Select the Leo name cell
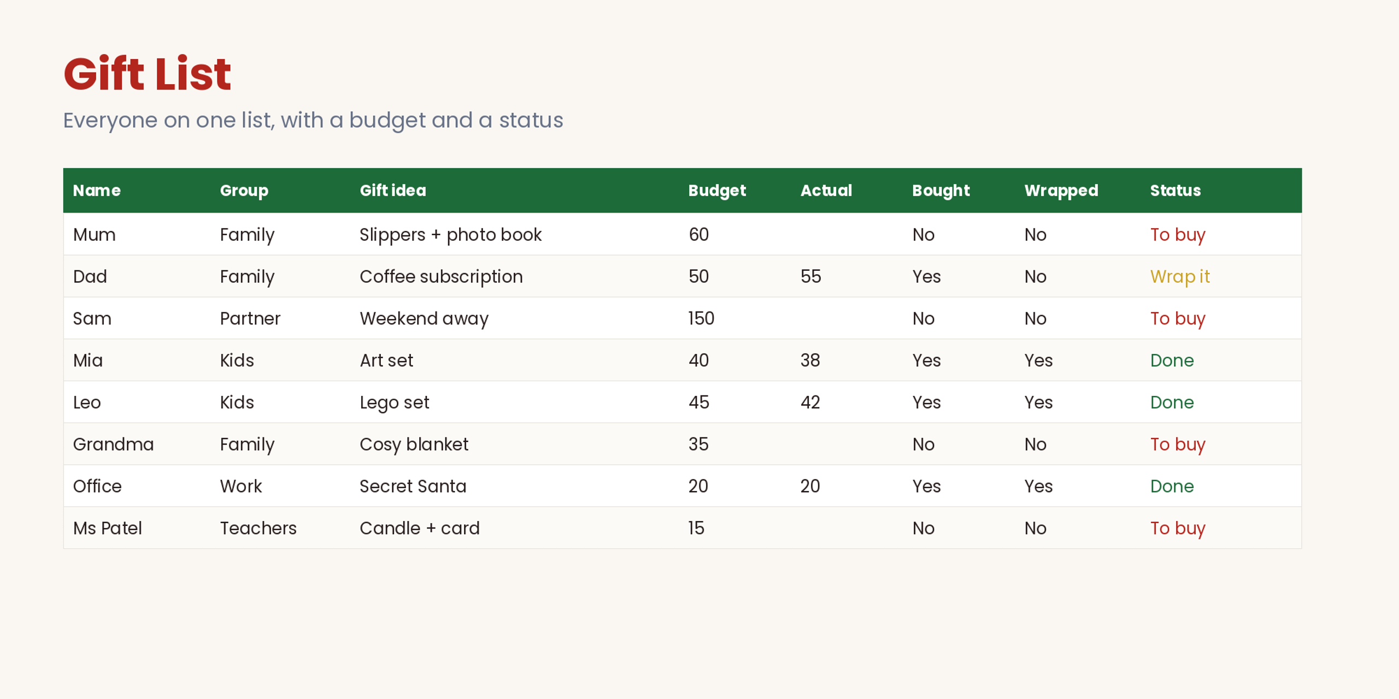 click(x=87, y=402)
